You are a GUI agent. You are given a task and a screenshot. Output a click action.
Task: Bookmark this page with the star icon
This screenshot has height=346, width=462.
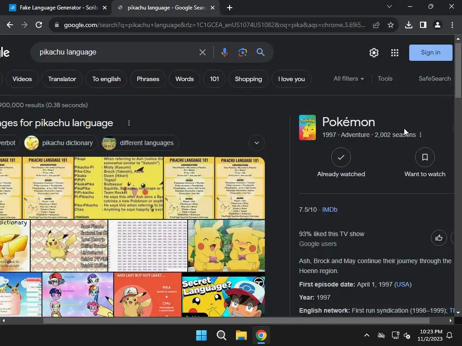coord(391,25)
